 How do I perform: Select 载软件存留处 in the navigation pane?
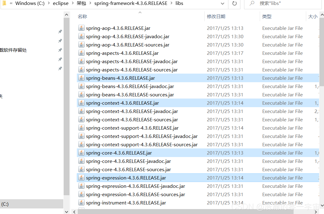click(14, 50)
